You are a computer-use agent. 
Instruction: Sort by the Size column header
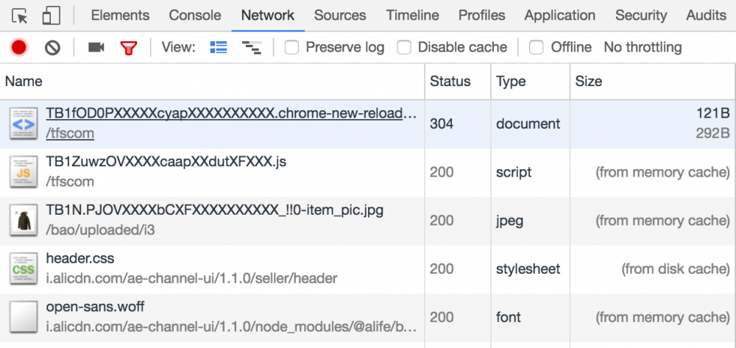[653, 82]
